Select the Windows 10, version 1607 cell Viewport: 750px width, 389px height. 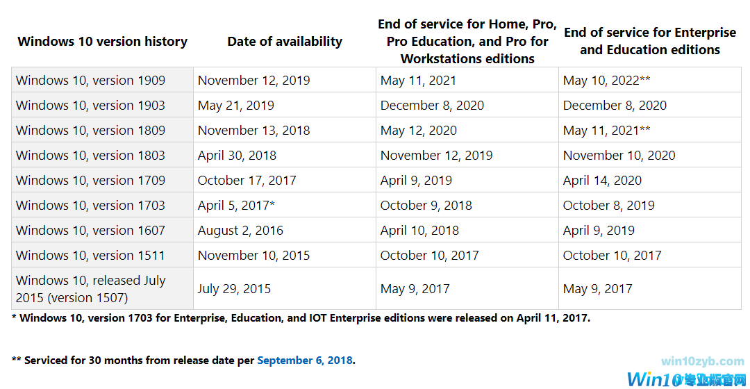point(90,231)
